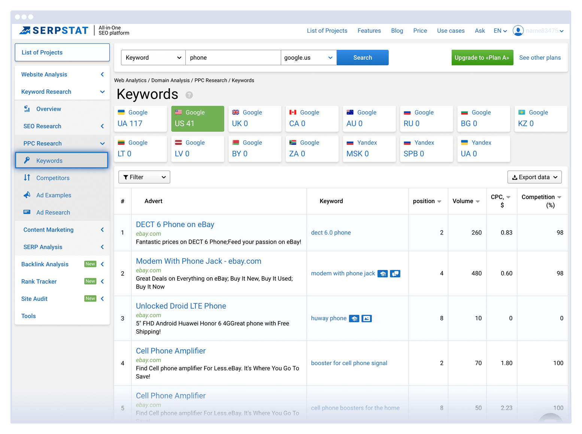Select the Yandex UA 0 database card

484,149
